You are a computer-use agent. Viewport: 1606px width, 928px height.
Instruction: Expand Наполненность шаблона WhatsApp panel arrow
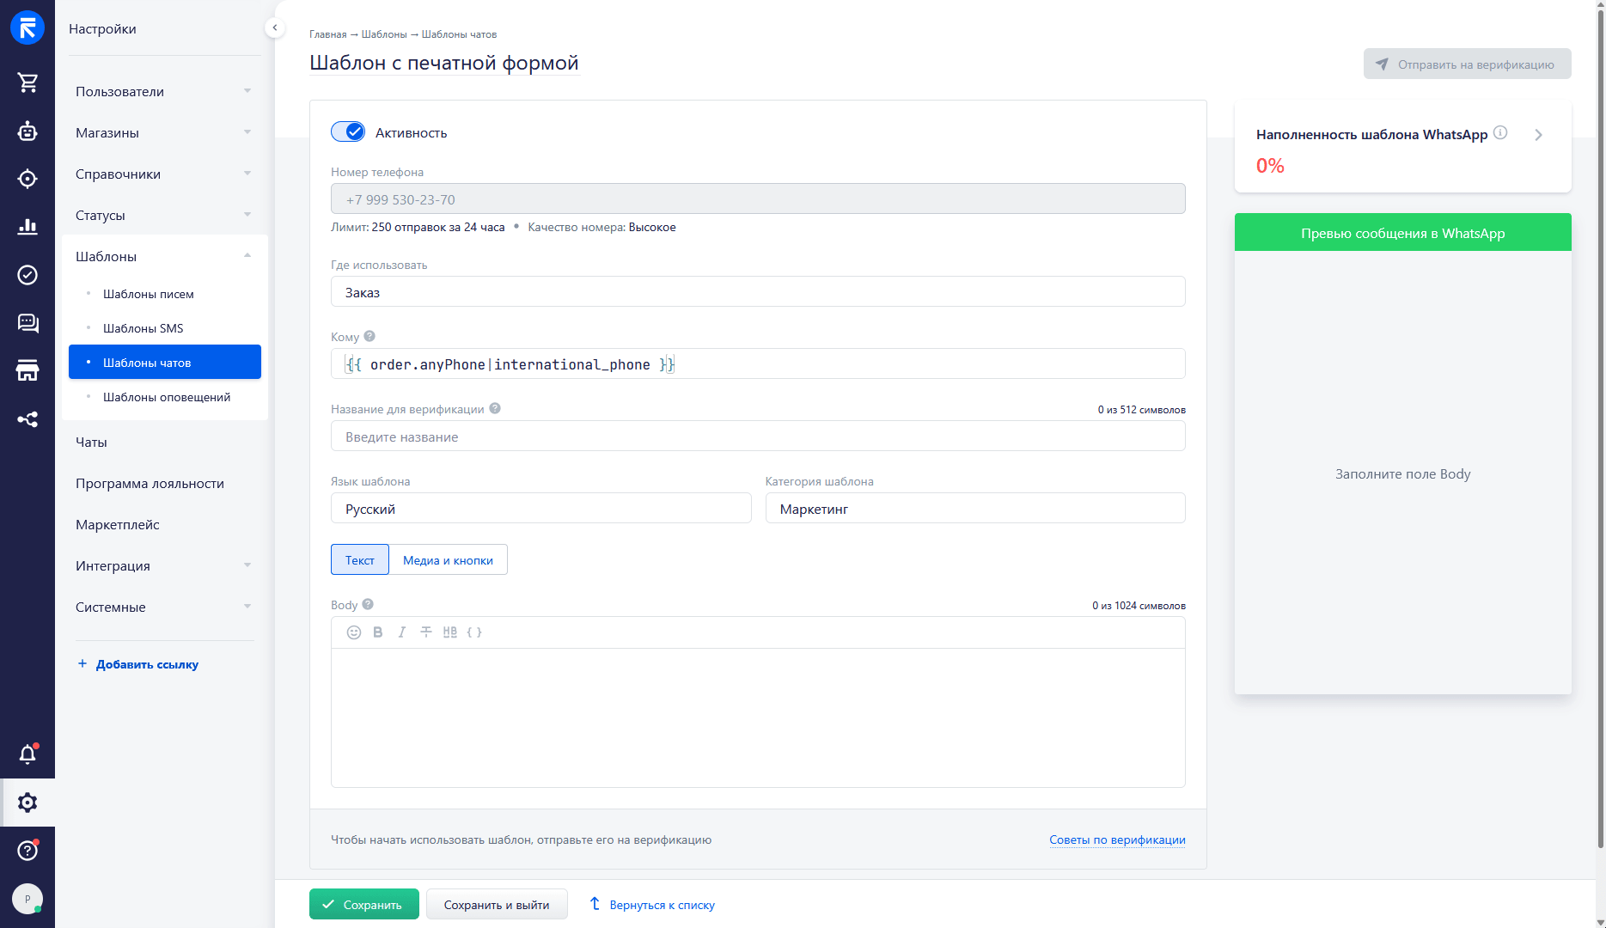pyautogui.click(x=1538, y=135)
